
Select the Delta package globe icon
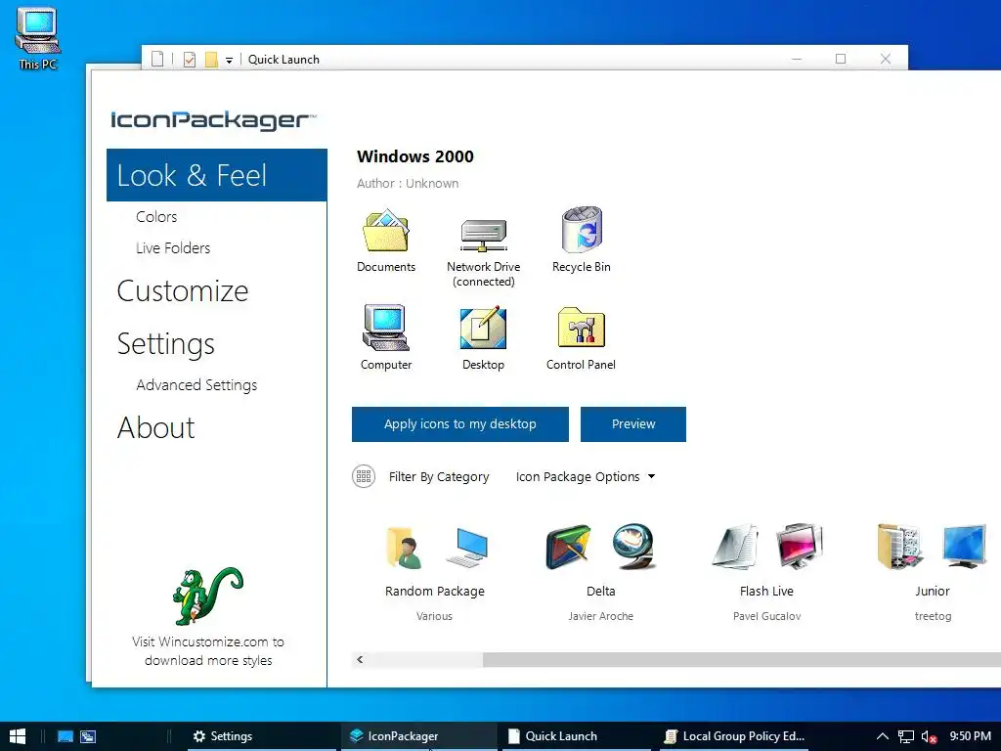click(x=633, y=548)
